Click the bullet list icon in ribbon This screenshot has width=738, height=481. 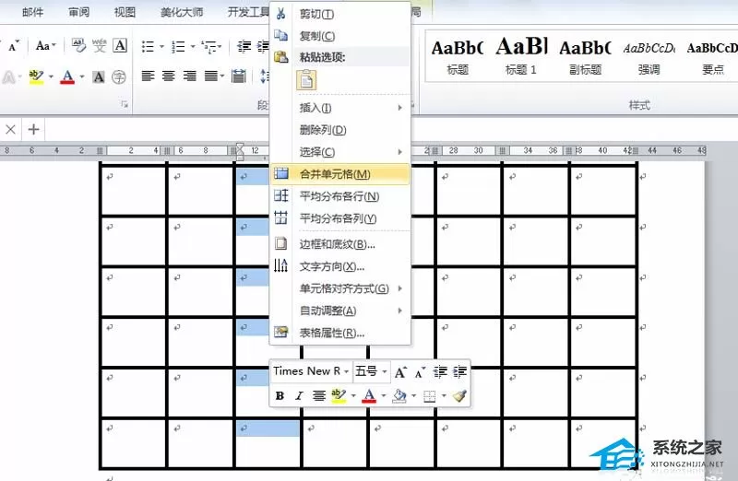coord(148,47)
